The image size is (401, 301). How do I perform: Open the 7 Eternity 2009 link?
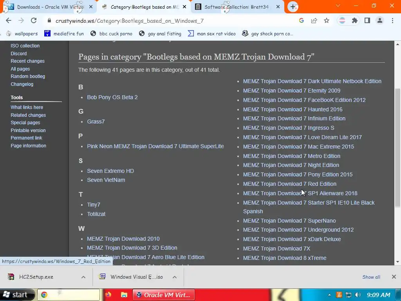pyautogui.click(x=292, y=91)
